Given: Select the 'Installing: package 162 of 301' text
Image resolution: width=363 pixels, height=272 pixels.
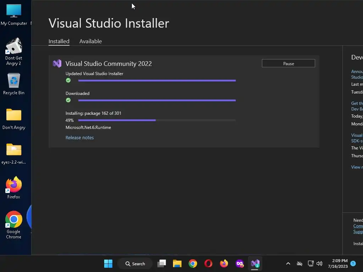Looking at the screenshot, I should pyautogui.click(x=93, y=113).
